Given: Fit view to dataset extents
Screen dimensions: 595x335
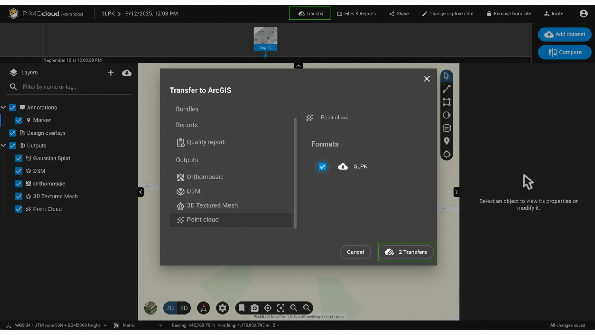Looking at the screenshot, I should pyautogui.click(x=281, y=308).
